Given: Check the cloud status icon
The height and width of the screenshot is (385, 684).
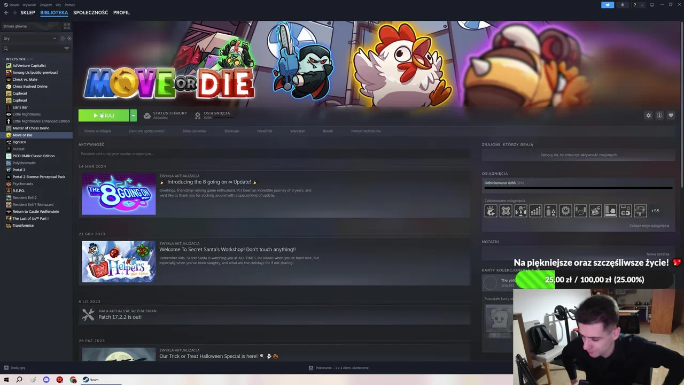Looking at the screenshot, I should pos(147,115).
